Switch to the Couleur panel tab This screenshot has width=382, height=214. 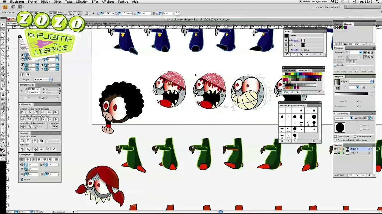(338, 24)
